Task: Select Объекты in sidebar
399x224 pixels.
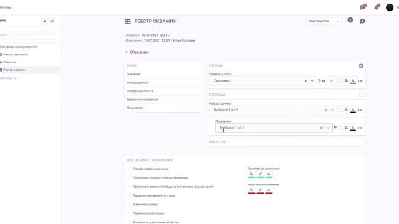Action: [x=9, y=62]
